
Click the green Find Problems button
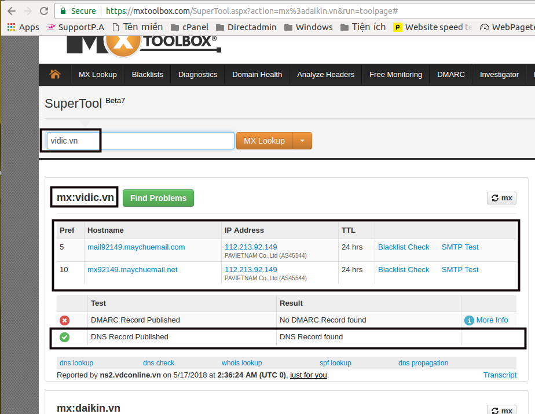158,198
